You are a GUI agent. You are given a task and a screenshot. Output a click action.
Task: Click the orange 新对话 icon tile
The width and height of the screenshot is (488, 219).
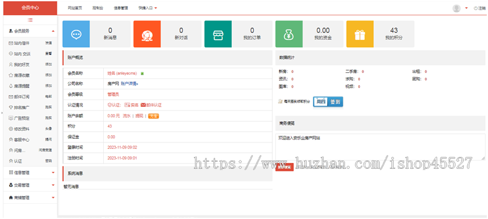[147, 34]
